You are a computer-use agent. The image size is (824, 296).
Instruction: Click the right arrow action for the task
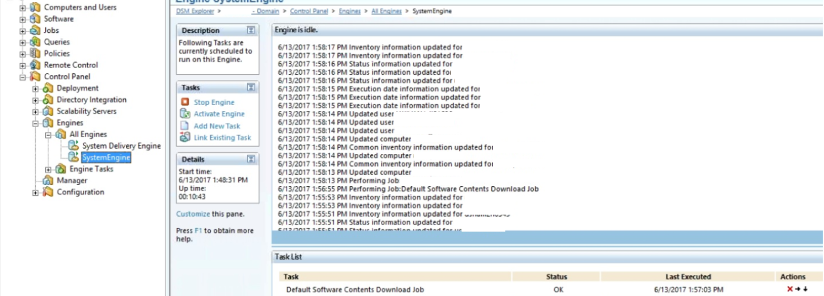[797, 289]
